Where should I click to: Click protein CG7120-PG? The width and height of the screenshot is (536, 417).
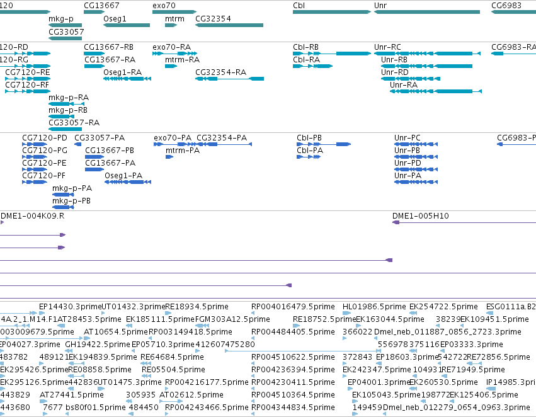pos(45,151)
